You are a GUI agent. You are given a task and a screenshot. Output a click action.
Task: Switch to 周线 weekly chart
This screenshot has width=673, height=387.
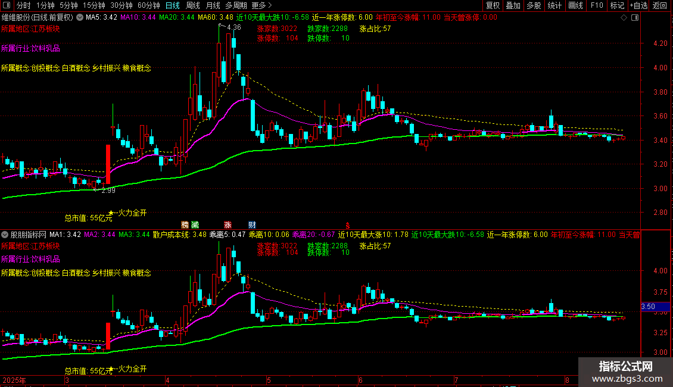click(193, 5)
